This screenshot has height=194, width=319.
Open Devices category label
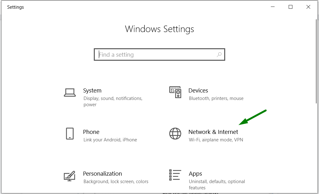[198, 91]
